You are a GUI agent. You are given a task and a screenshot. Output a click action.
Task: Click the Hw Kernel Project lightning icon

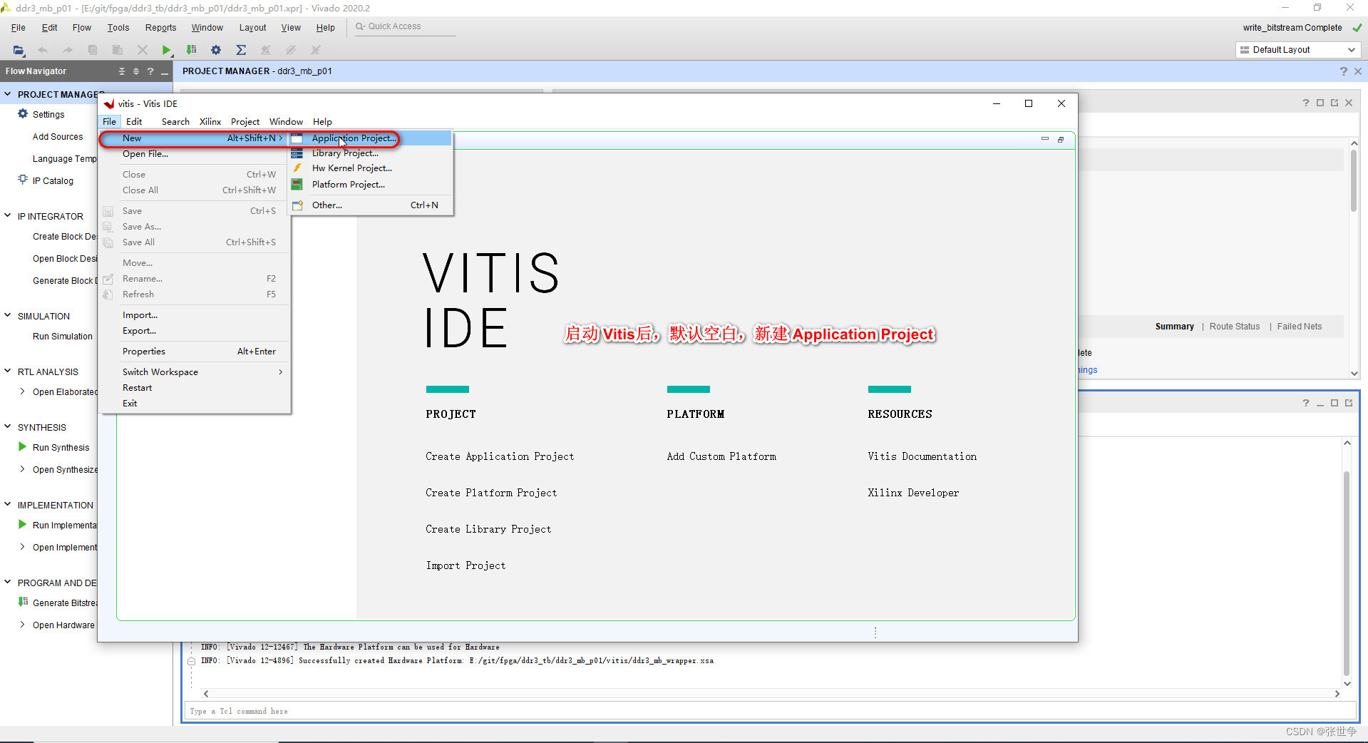(x=297, y=168)
